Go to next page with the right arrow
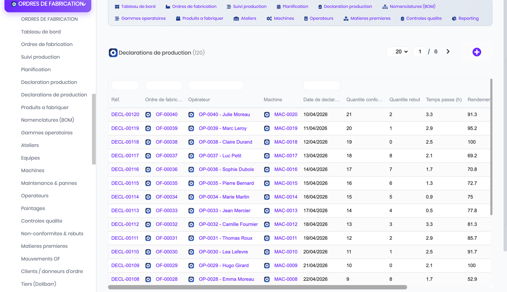 click(448, 52)
